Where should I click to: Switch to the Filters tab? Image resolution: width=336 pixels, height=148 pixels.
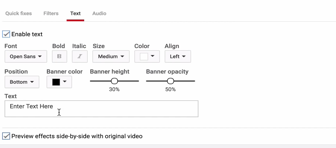(x=51, y=13)
